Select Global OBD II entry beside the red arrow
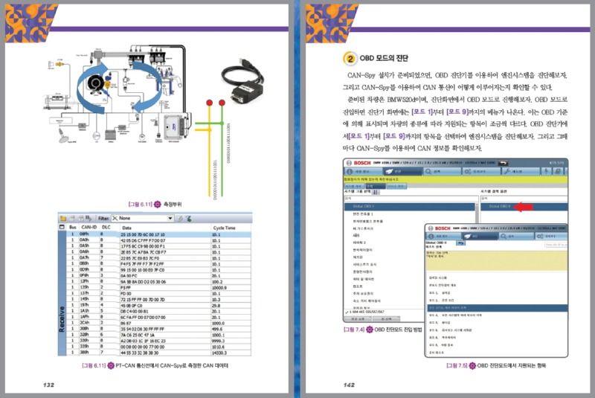This screenshot has width=595, height=398. point(499,205)
